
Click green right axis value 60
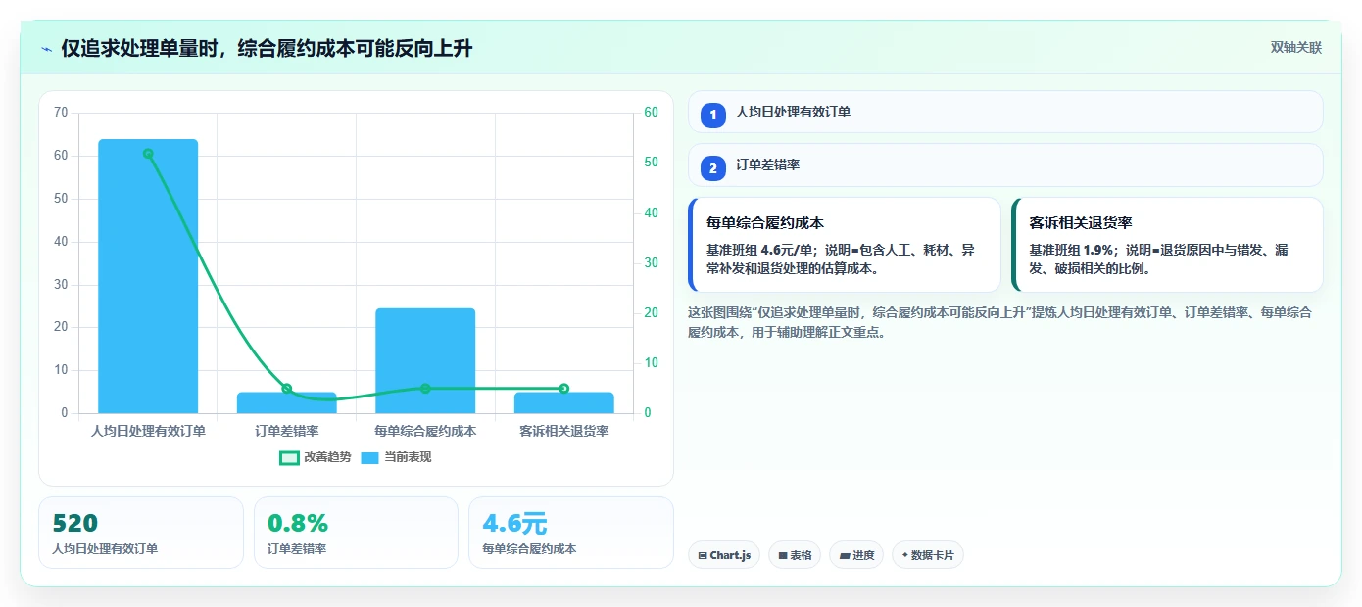(x=652, y=113)
